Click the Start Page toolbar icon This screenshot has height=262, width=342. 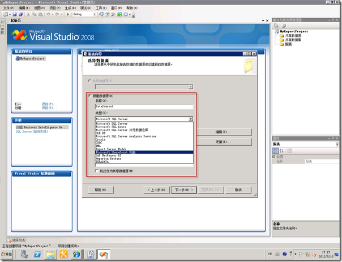(x=119, y=14)
